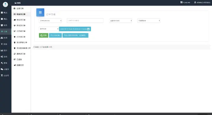The height and width of the screenshot is (115, 212).
Task: Open 退换货订单 with the refresh icon
Action: [x=20, y=54]
